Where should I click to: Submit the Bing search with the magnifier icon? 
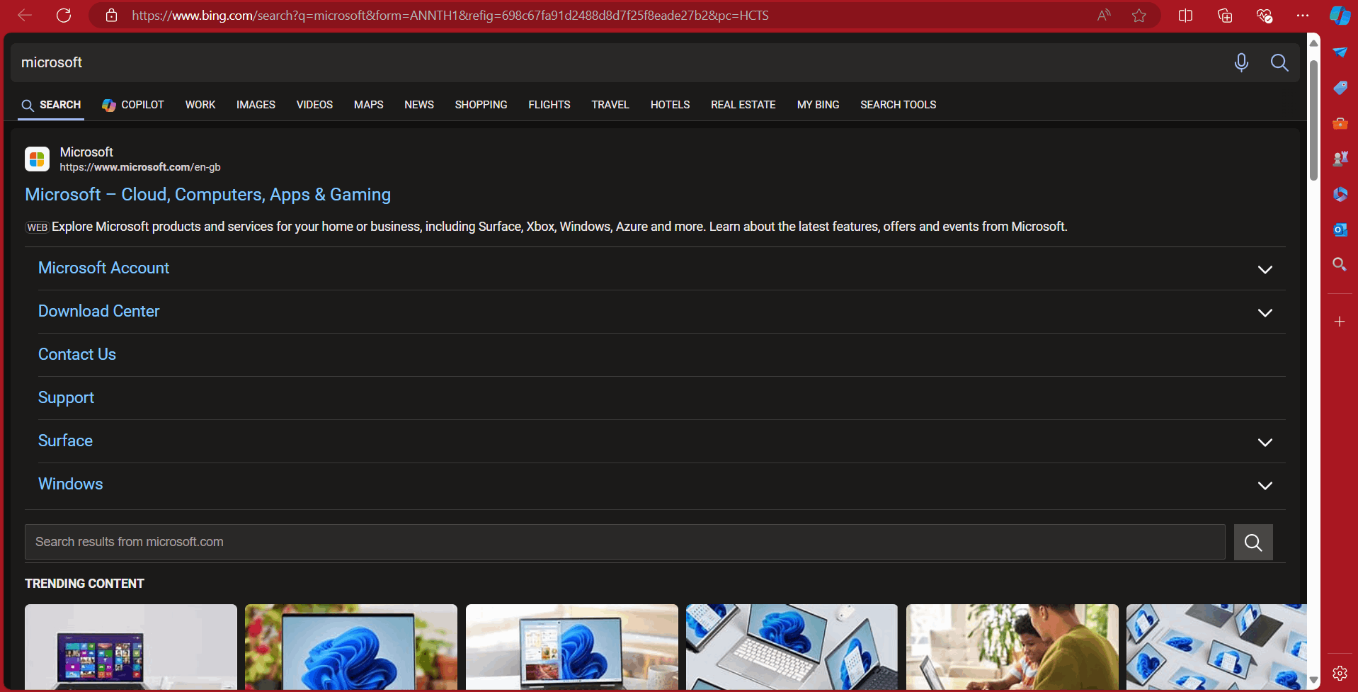(x=1279, y=62)
